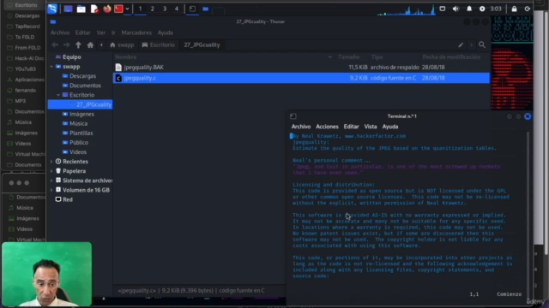Sort by the Tamaño column header
Viewport: 549px width, 308px height.
pyautogui.click(x=349, y=57)
